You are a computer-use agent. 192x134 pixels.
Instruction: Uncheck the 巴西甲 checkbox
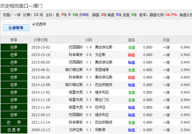pos(34,24)
